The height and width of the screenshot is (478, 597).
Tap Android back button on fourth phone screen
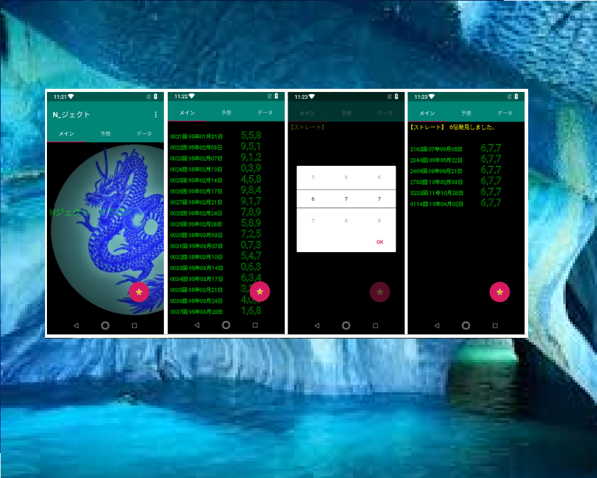click(437, 325)
